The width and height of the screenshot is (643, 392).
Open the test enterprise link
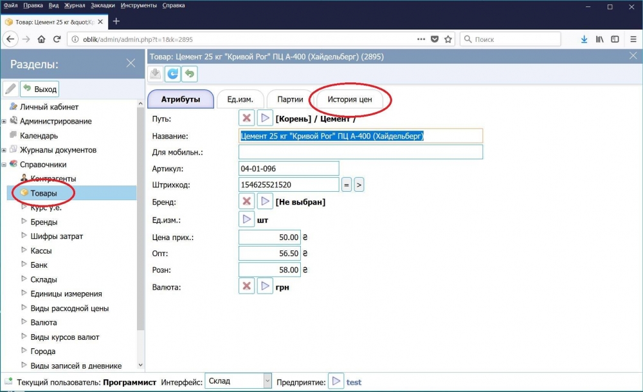[x=354, y=382]
